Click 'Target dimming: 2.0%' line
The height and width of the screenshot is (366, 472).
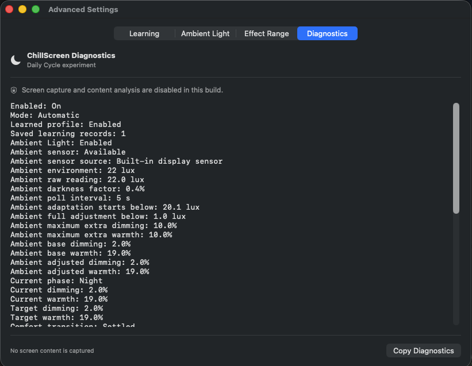tap(56, 309)
